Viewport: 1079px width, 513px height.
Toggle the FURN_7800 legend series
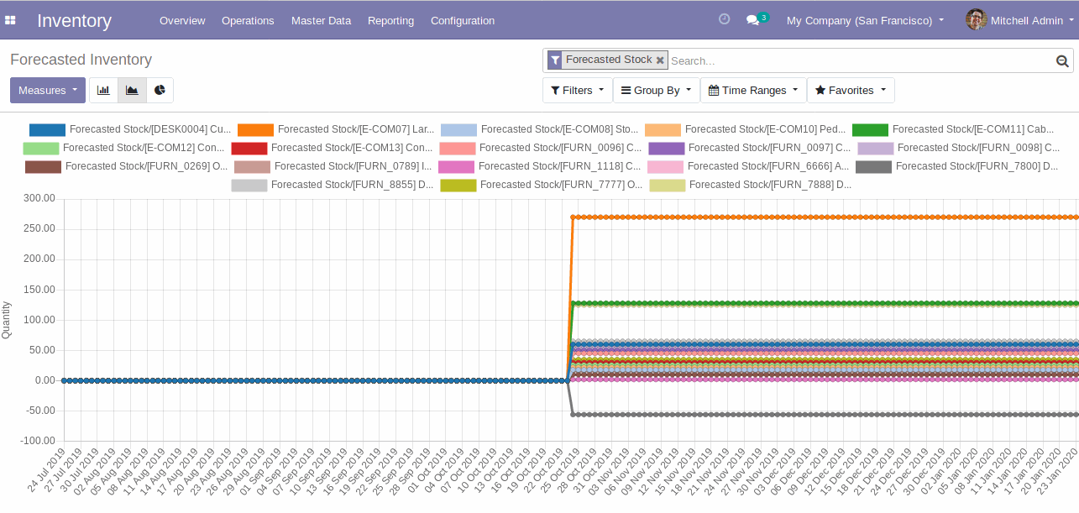tap(956, 167)
